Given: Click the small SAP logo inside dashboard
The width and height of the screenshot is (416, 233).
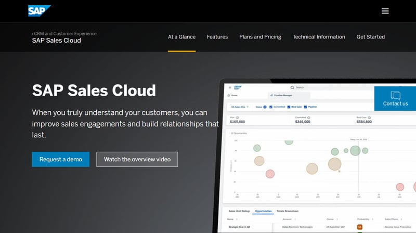Looking at the screenshot, I should click(238, 87).
